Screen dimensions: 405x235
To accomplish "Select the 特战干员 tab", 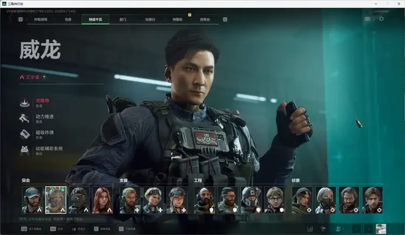I will (95, 19).
